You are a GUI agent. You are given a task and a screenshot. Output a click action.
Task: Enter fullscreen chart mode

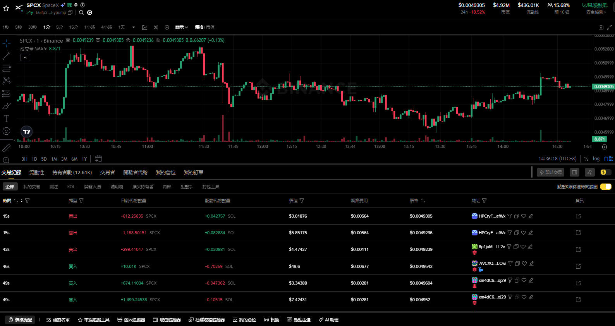pyautogui.click(x=609, y=27)
